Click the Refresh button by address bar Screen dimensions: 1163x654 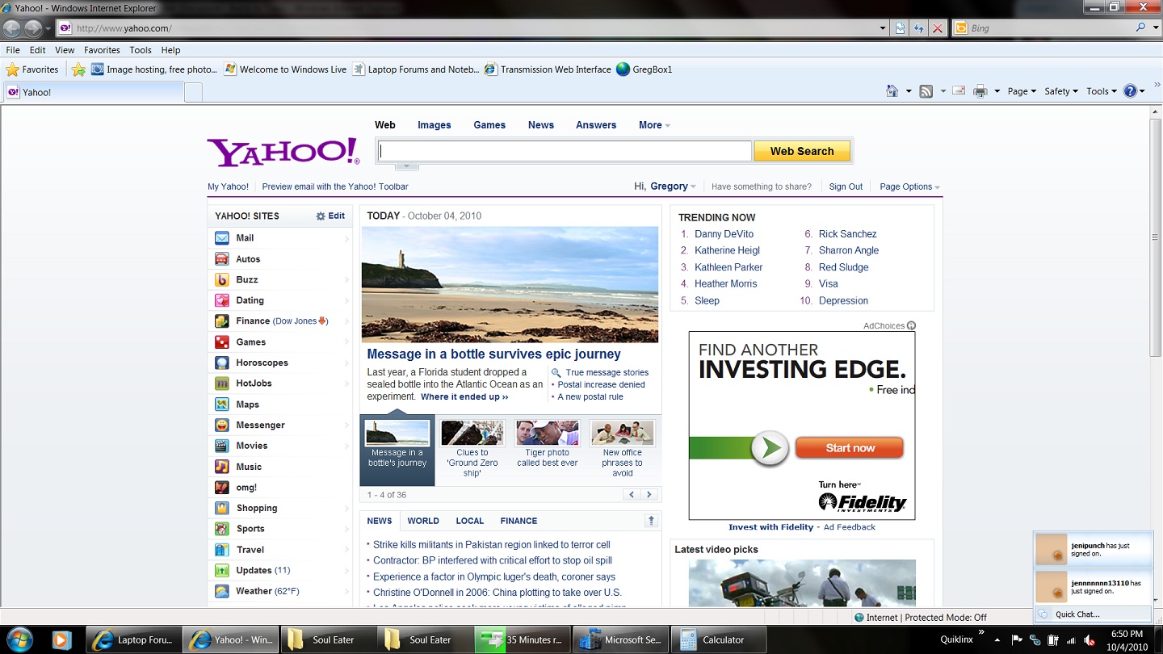click(918, 28)
